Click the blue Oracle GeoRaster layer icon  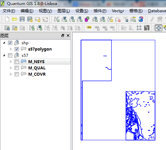141,19
